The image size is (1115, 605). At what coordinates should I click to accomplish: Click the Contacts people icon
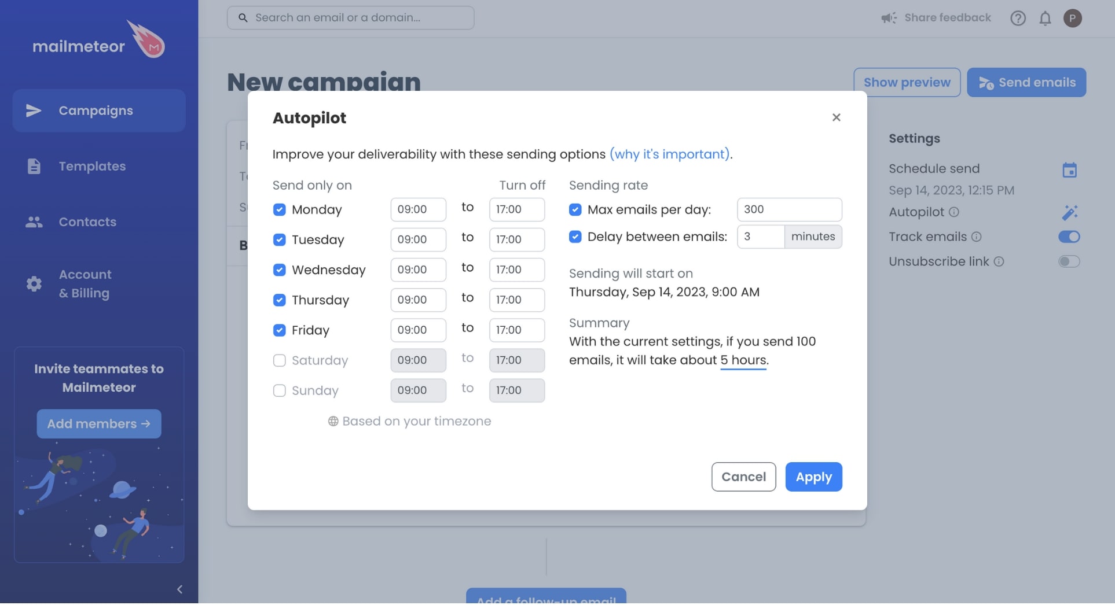click(34, 222)
